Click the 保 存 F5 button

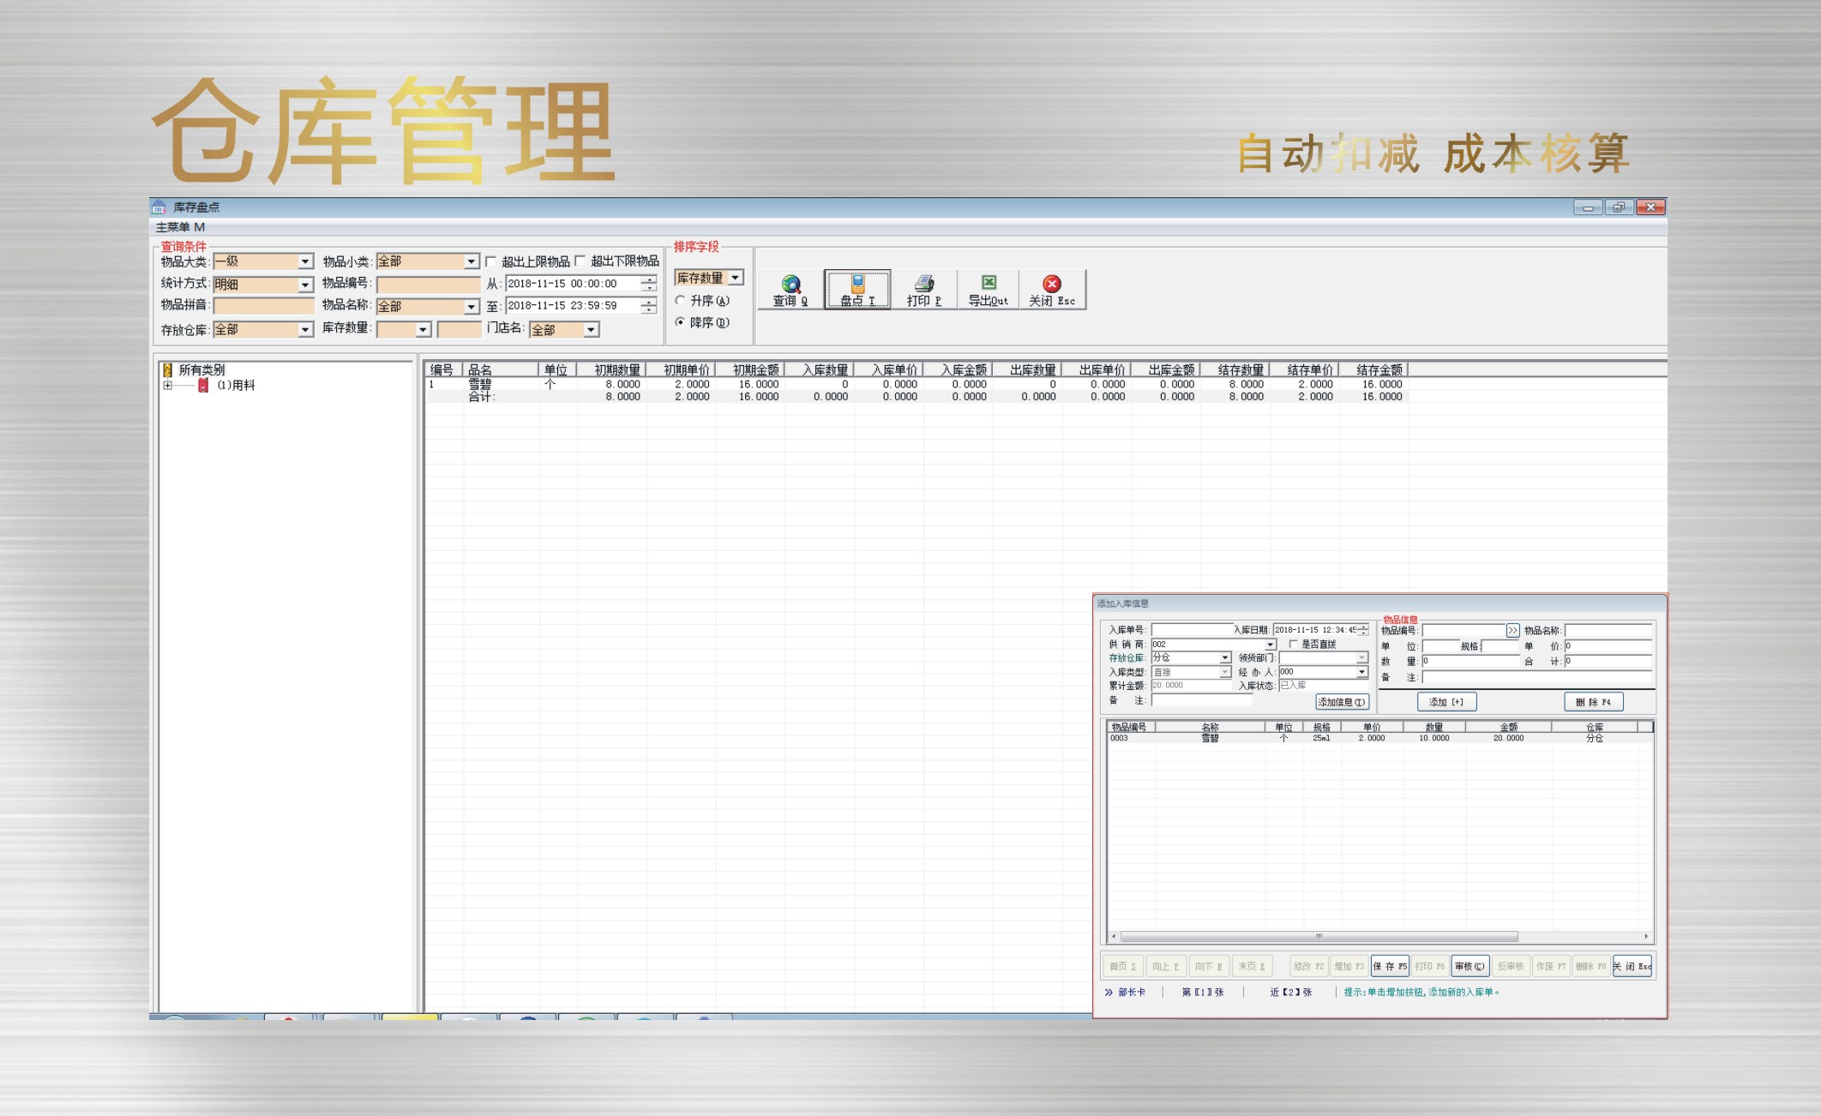click(x=1390, y=966)
